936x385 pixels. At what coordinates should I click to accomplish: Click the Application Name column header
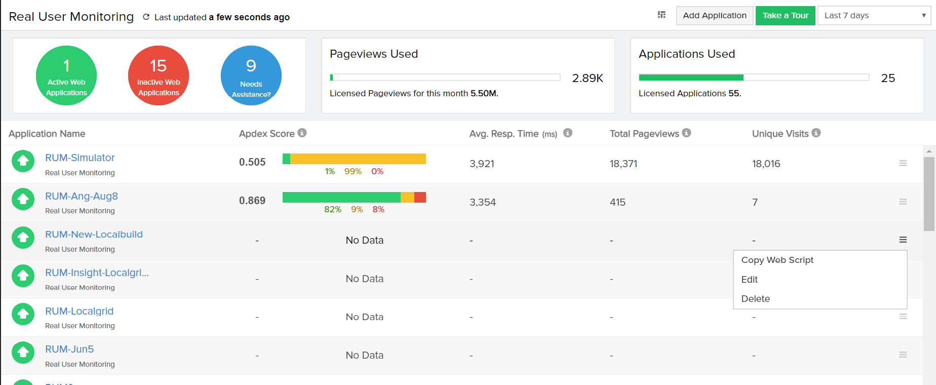click(x=47, y=134)
